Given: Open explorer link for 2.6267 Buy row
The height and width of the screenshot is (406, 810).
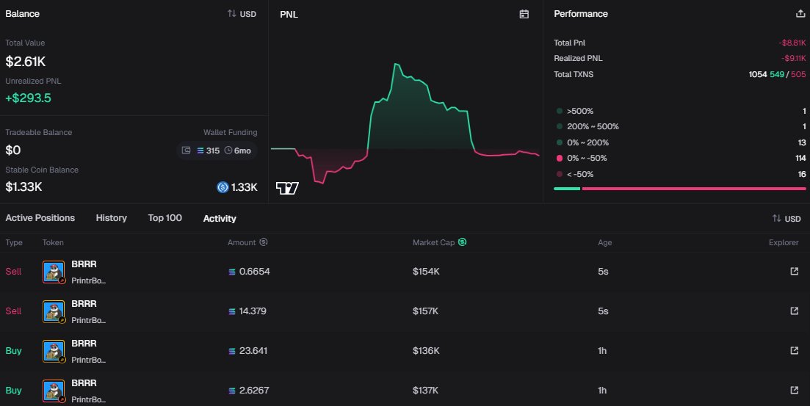Looking at the screenshot, I should pyautogui.click(x=795, y=390).
